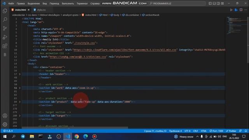The image size is (249, 140).
Task: Open the Правка menu
Action: point(21,3)
